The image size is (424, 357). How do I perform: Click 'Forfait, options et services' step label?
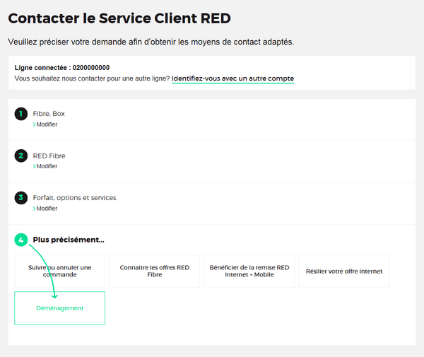click(75, 198)
